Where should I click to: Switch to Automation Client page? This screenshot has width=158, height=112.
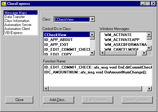click(21, 29)
